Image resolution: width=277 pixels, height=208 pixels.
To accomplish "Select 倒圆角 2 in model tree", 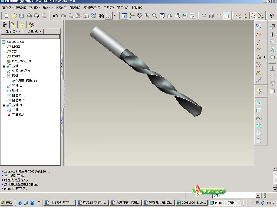I will point(19,100).
